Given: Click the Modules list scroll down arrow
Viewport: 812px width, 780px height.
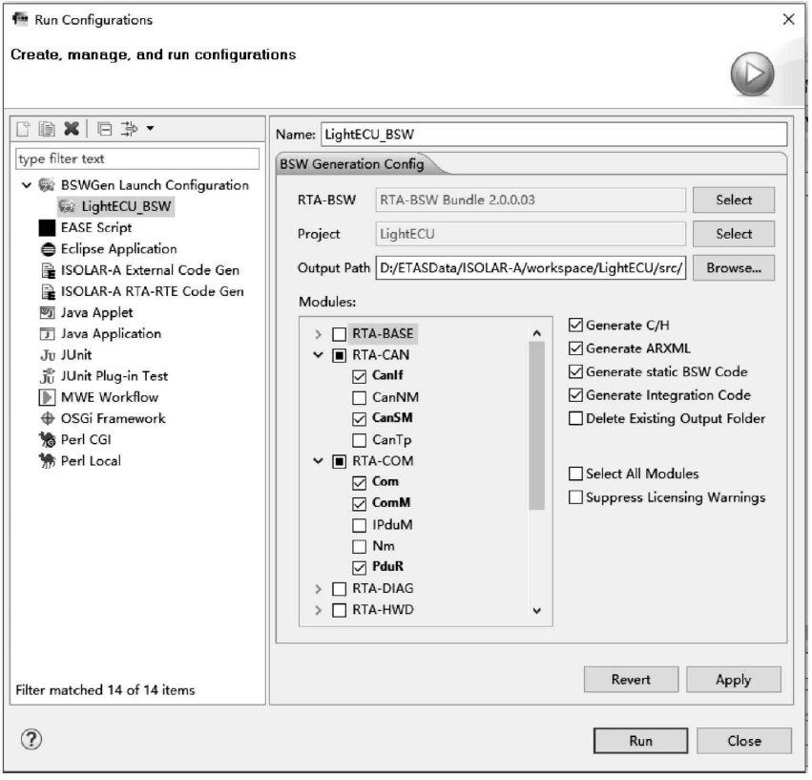Looking at the screenshot, I should 538,613.
